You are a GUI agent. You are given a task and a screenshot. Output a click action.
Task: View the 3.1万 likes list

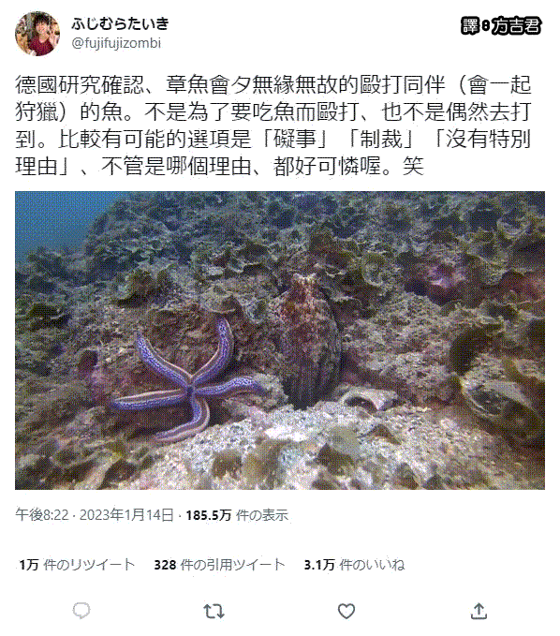click(x=354, y=564)
